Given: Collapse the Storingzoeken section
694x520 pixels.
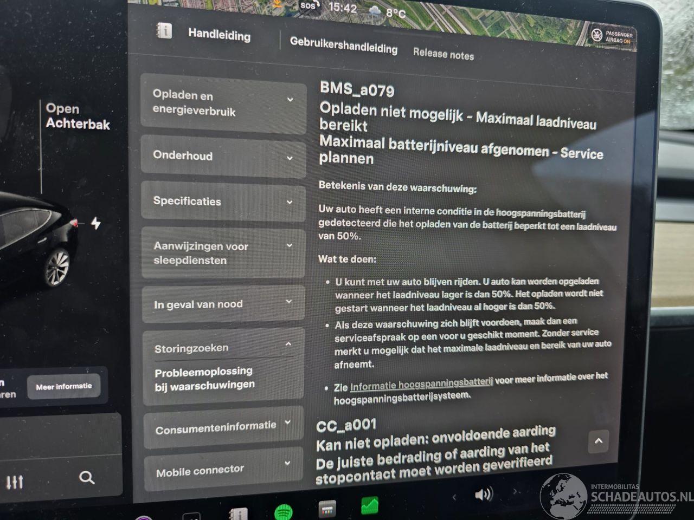Looking at the screenshot, I should pos(223,347).
